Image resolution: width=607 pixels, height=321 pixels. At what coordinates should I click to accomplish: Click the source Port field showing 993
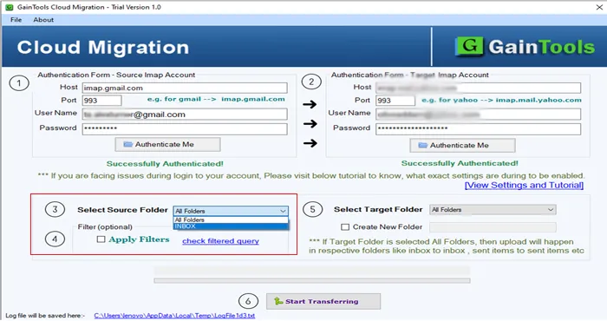(101, 101)
